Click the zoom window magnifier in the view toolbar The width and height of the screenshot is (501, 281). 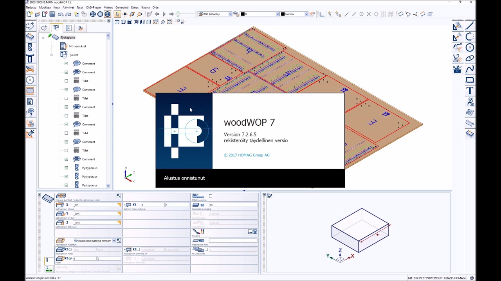[x=169, y=22]
